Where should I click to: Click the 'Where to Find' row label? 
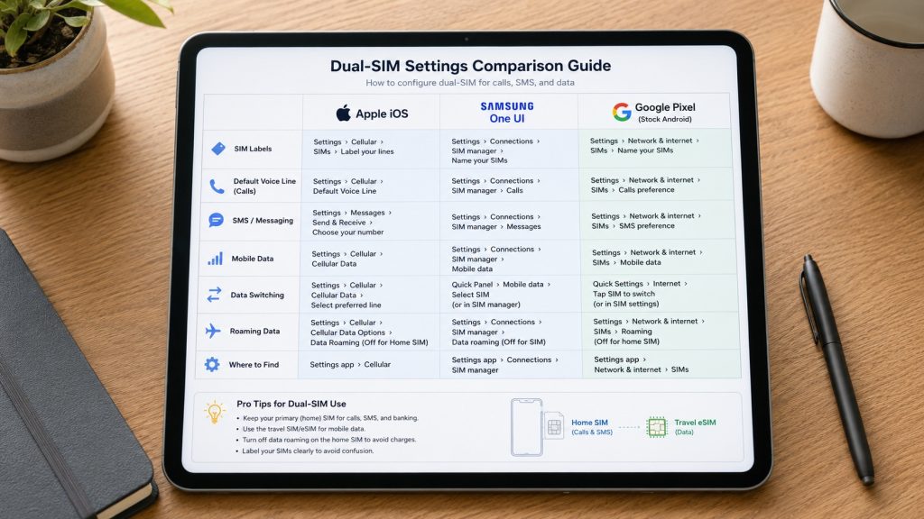254,365
